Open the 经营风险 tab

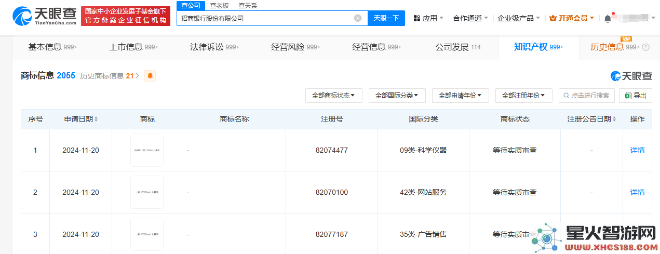pos(295,47)
